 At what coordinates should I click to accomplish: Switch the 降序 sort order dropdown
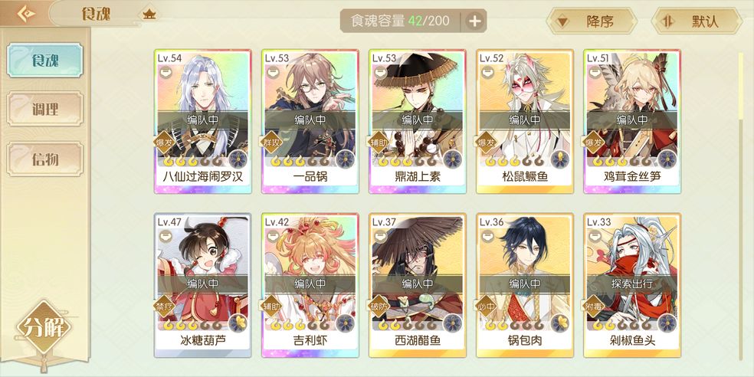point(592,21)
